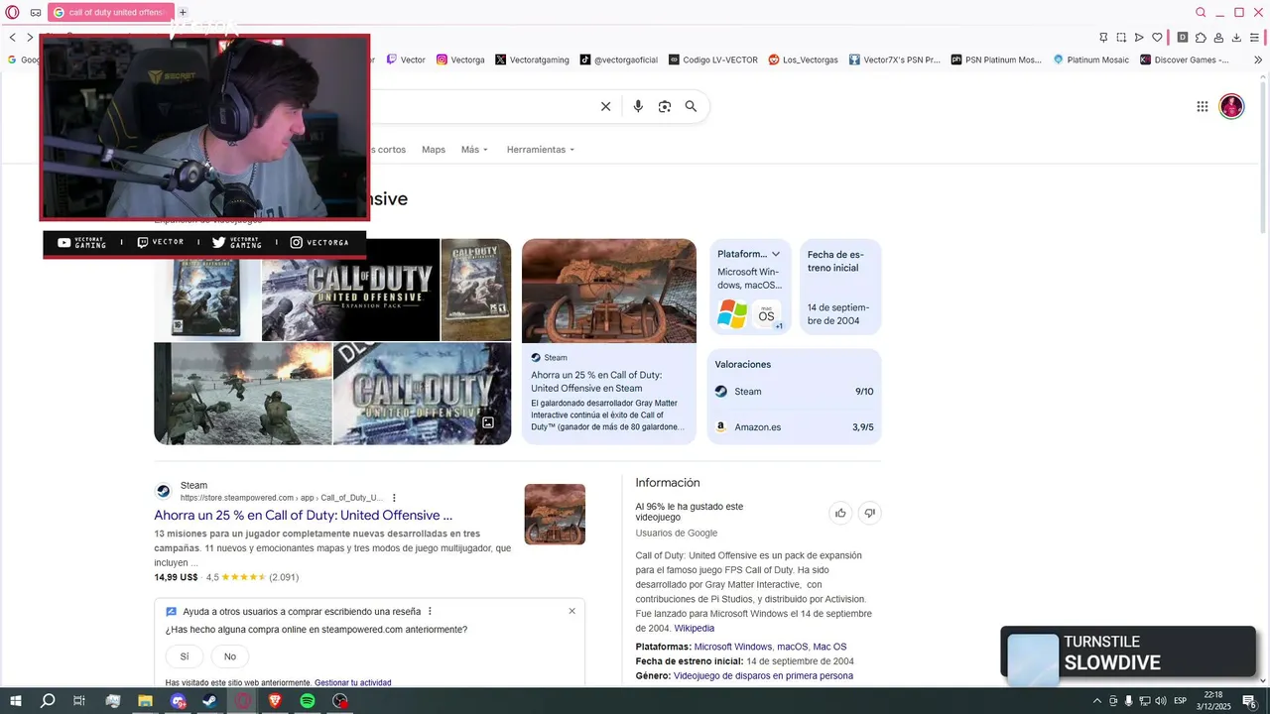Open the Ahorra un 25 % Steam result link
The height and width of the screenshot is (714, 1270).
[303, 516]
